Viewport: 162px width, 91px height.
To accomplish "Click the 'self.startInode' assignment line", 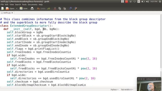I will [41, 42].
